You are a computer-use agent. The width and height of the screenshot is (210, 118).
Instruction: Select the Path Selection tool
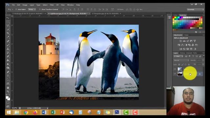coord(8,80)
